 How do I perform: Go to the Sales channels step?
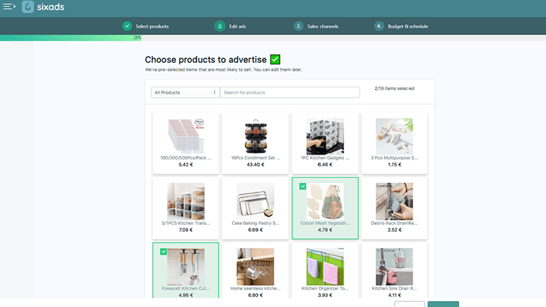point(322,27)
